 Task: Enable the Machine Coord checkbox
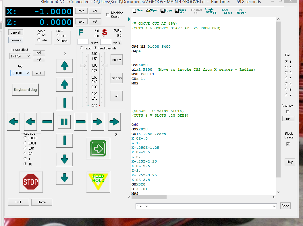(x=108, y=15)
